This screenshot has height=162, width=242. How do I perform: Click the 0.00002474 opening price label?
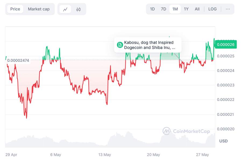[18, 60]
